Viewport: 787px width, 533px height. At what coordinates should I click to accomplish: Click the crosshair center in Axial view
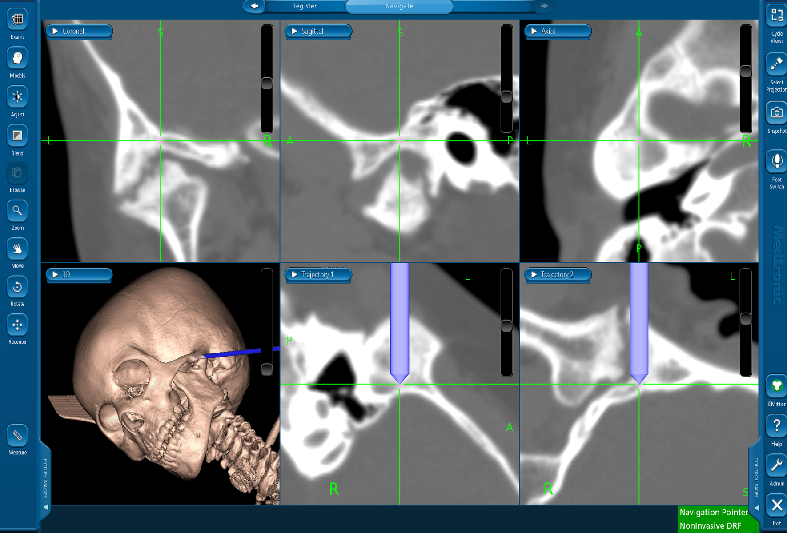(639, 141)
